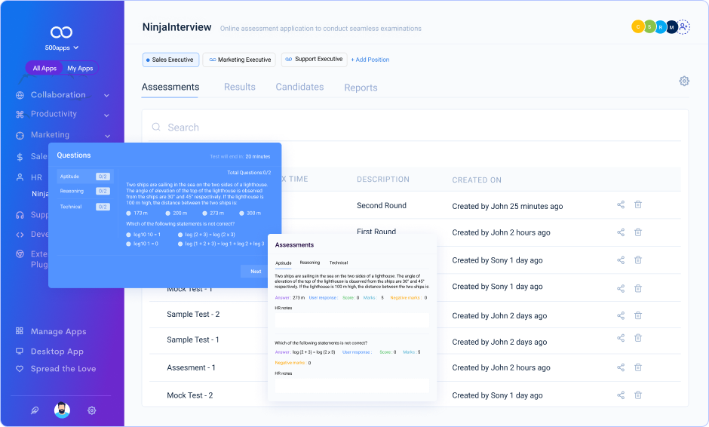Screen dimensions: 709x427
Task: Open settings gear above the assessments table
Action: coord(684,81)
